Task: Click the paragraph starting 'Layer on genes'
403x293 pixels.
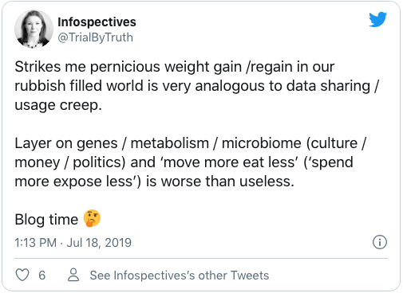Action: 191,162
